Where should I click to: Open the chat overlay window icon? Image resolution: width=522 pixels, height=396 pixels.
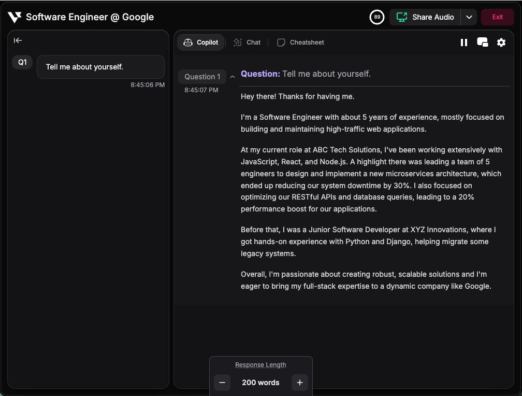pos(482,43)
